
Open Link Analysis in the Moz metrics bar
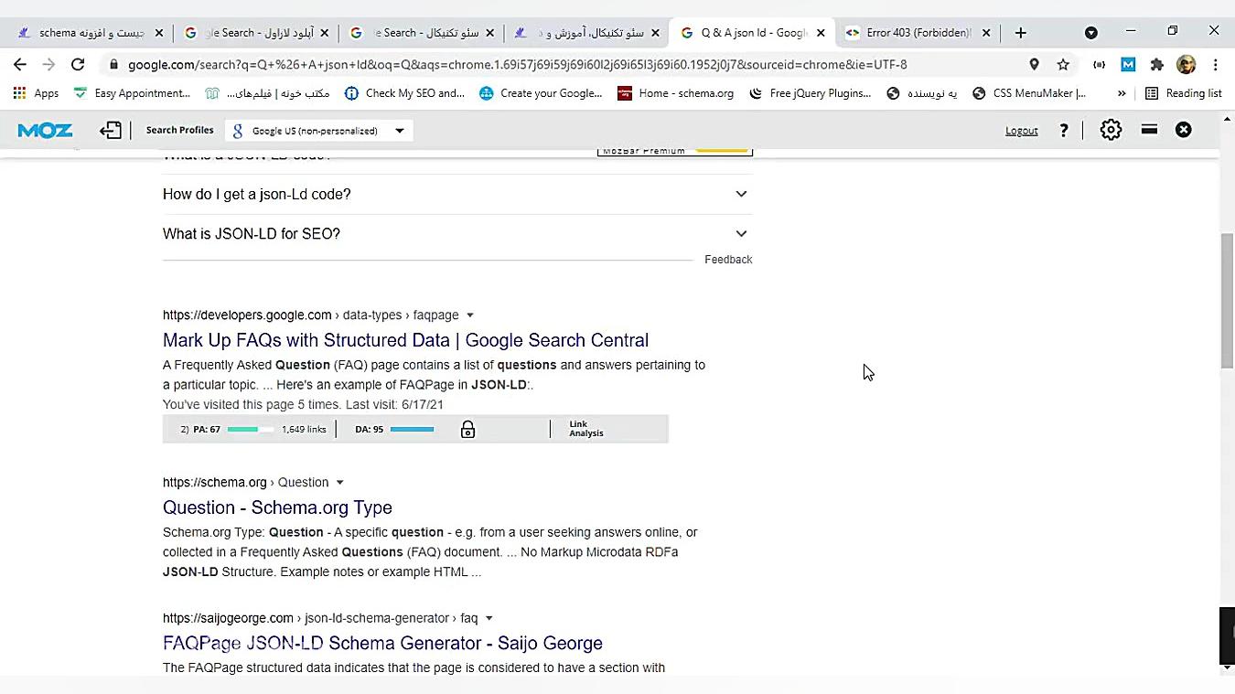click(x=585, y=429)
